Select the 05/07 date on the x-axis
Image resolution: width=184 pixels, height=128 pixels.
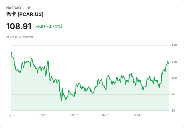coord(74,115)
